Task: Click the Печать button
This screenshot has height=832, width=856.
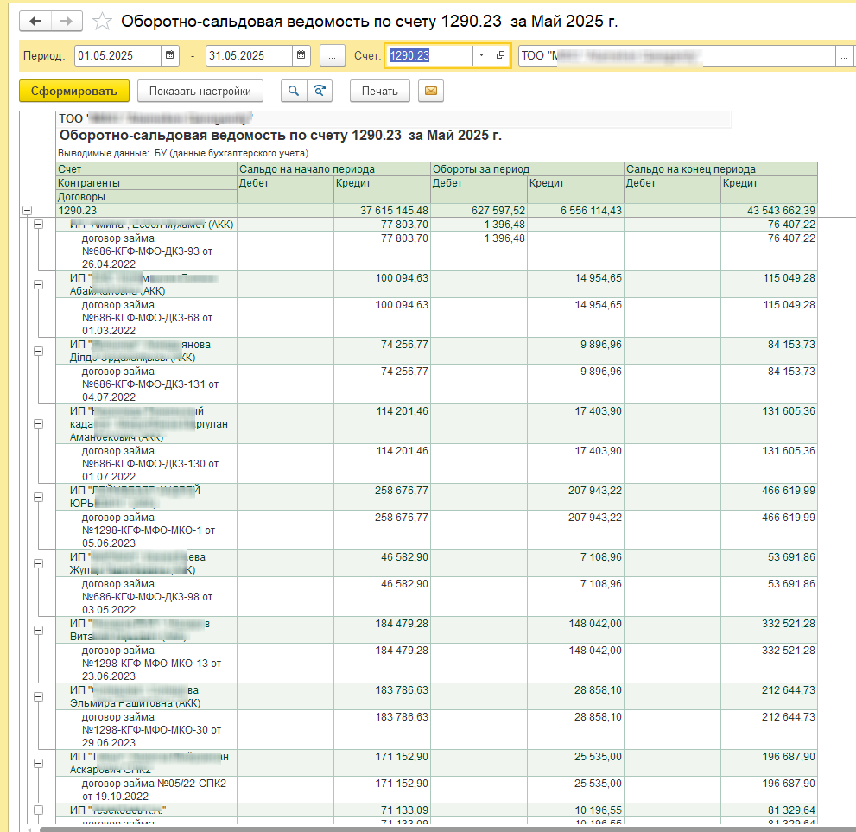Action: [x=379, y=92]
